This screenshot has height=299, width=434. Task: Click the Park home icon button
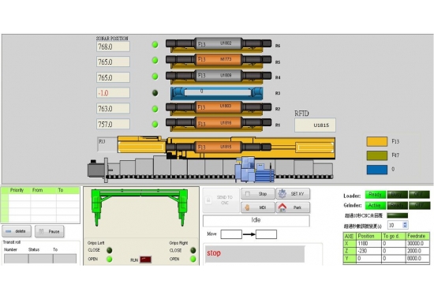pos(293,207)
